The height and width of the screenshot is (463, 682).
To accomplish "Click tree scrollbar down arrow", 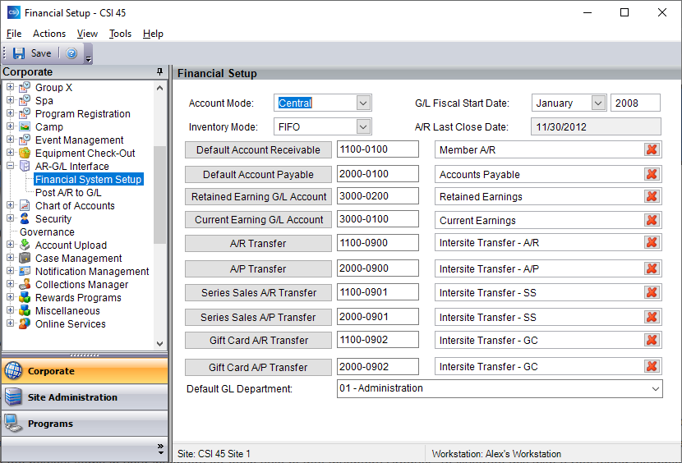I will [x=159, y=343].
